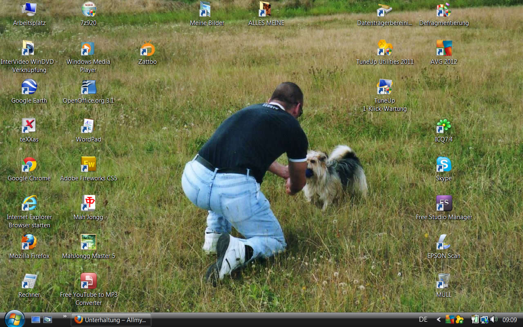Select Internet Explorer Browser starten icon

point(29,204)
